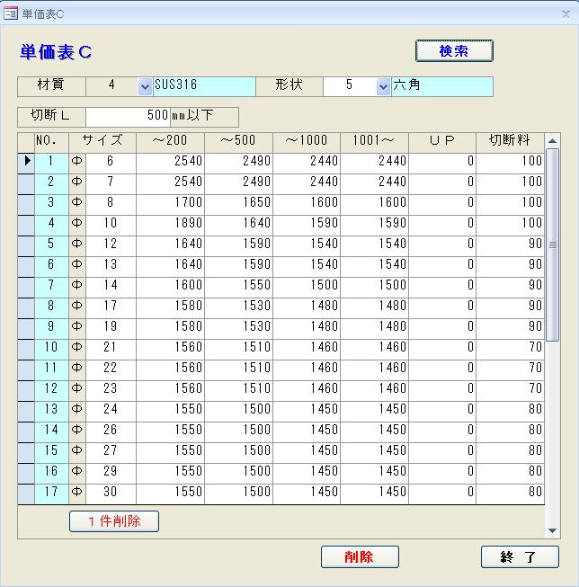Select row 1 using its record selector
Screen dimensions: 579x587
coord(26,162)
